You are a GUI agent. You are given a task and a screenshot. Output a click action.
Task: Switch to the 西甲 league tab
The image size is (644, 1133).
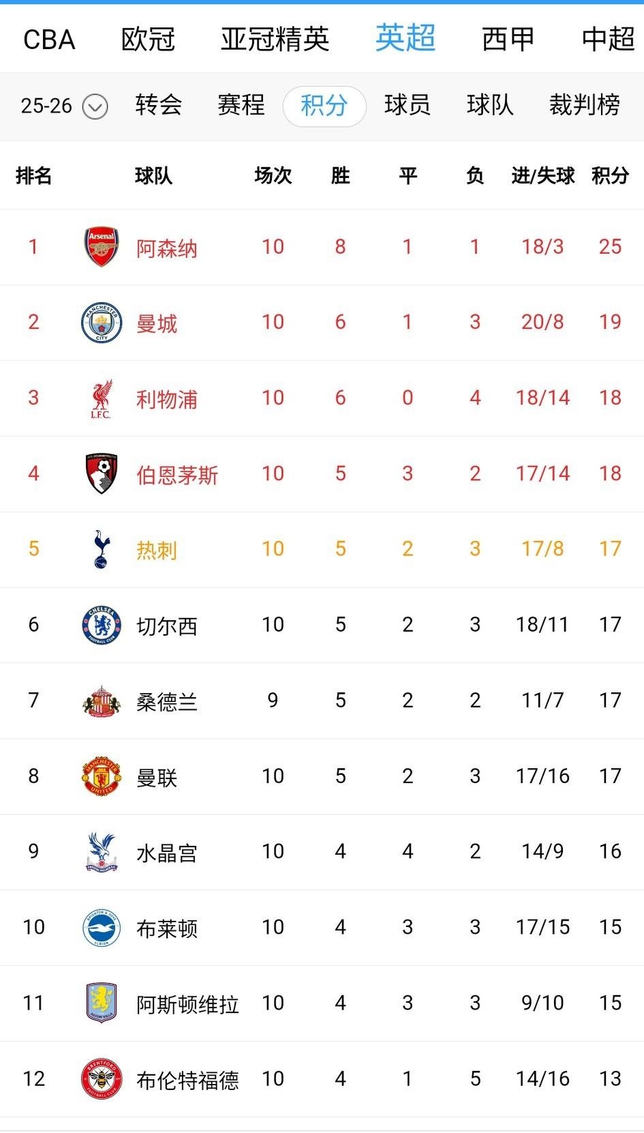[x=508, y=40]
